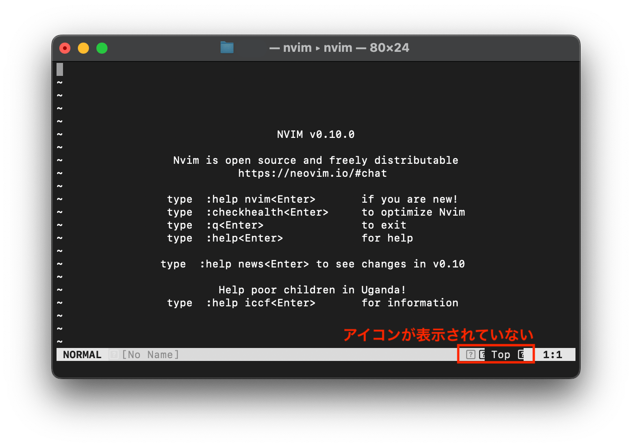Click the ':help nvim<Enter>' command text
The height and width of the screenshot is (447, 632).
[x=260, y=199]
